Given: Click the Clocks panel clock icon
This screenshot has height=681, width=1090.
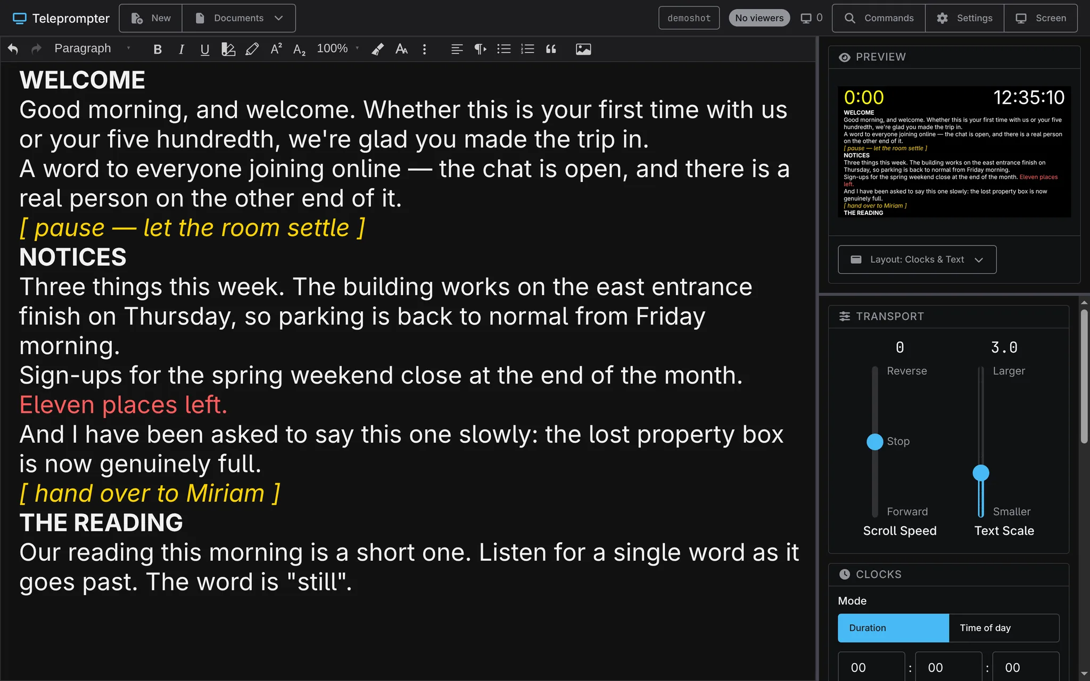Looking at the screenshot, I should 844,574.
